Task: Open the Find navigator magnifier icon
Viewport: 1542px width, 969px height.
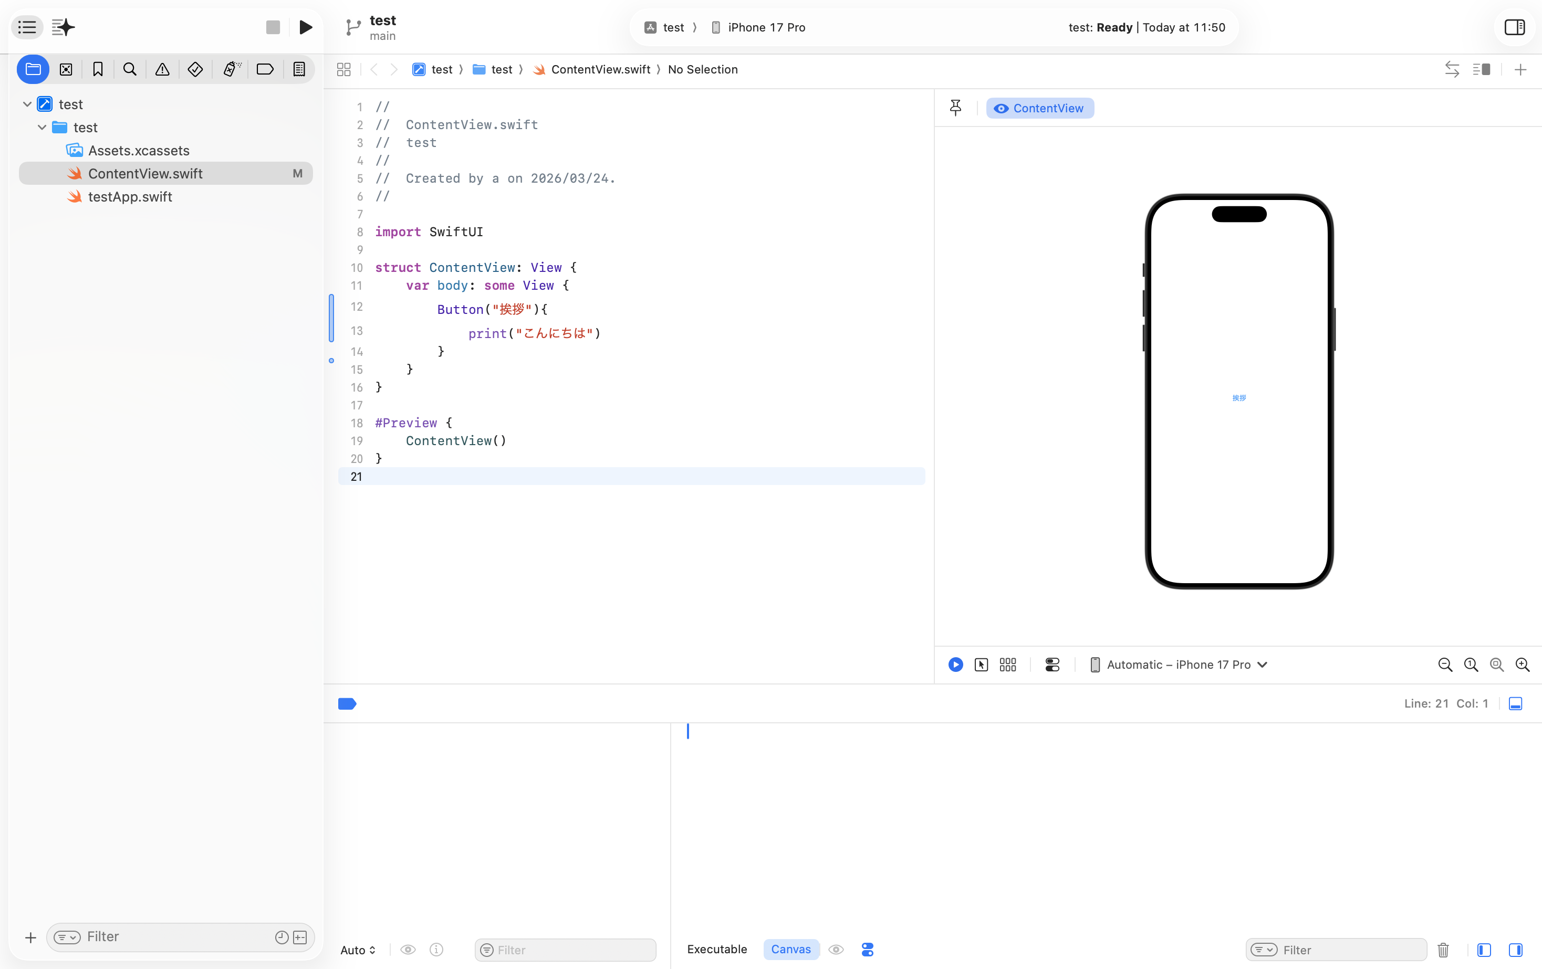Action: point(129,69)
